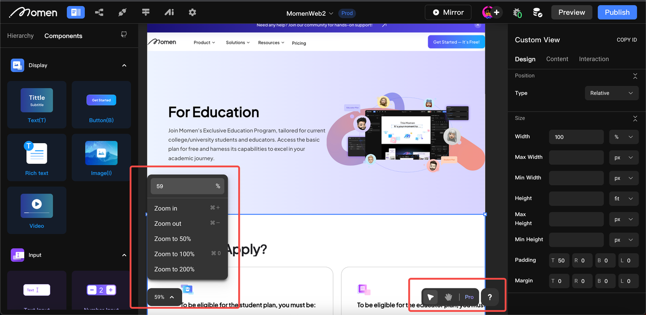646x315 pixels.
Task: Click the Publish button
Action: pyautogui.click(x=617, y=12)
